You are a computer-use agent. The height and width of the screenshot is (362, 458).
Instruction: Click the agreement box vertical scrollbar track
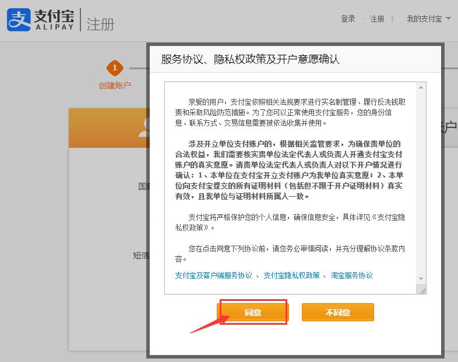tap(421, 186)
